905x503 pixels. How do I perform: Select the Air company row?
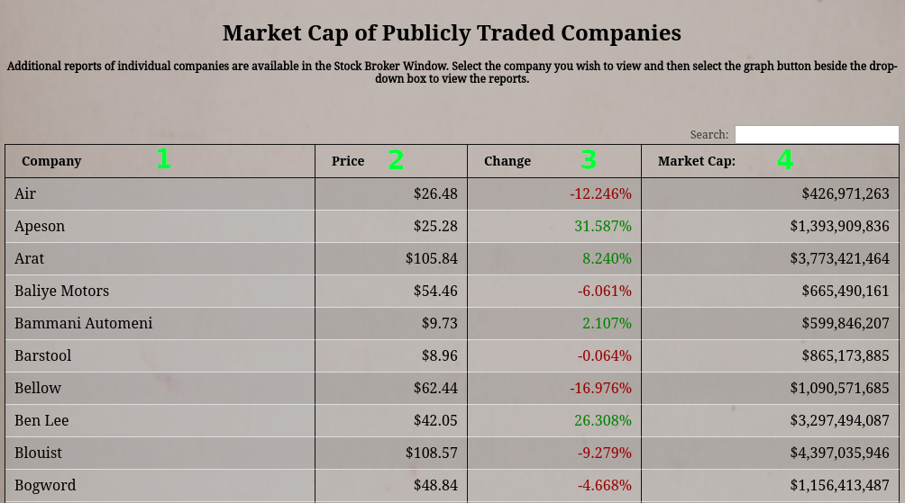[25, 193]
